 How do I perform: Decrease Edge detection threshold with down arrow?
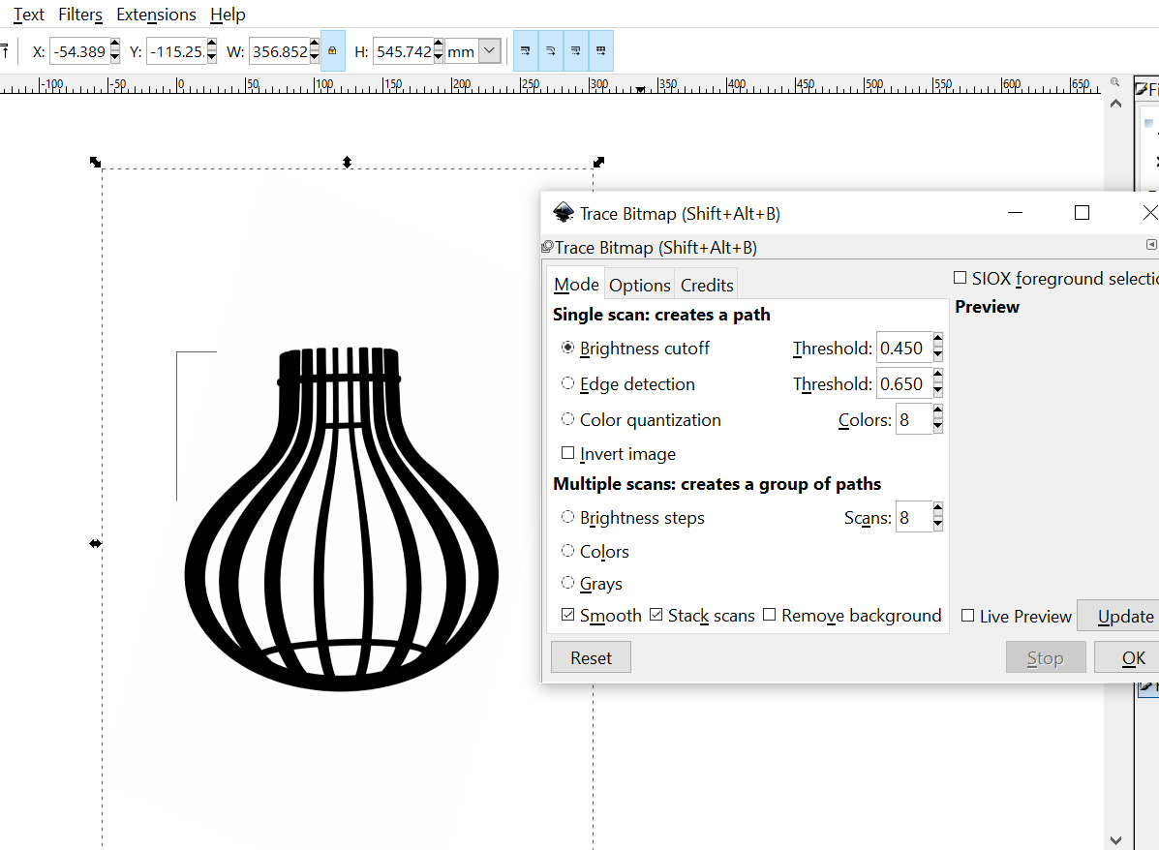[938, 390]
